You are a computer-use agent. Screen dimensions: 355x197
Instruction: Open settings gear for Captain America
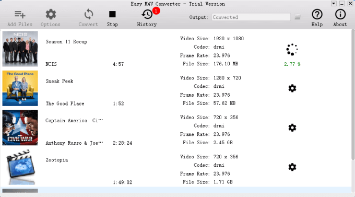pos(292,128)
